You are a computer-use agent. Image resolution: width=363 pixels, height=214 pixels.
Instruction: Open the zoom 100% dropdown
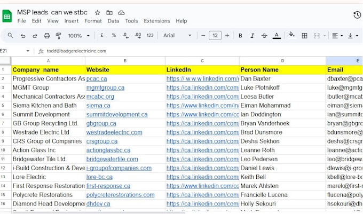pyautogui.click(x=78, y=36)
